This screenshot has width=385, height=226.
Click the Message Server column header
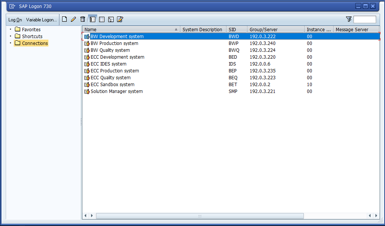click(356, 29)
